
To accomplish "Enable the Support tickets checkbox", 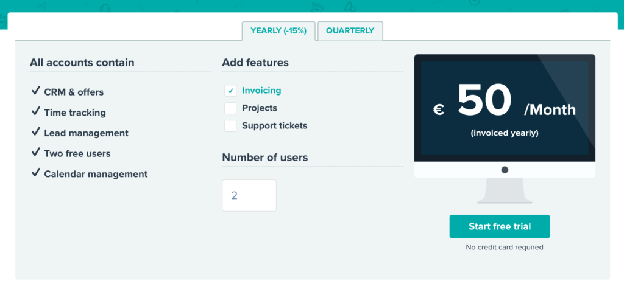I will (230, 126).
